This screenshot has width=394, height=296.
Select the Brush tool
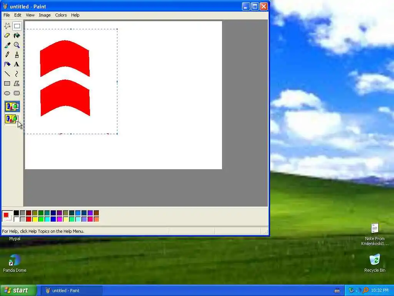click(x=17, y=55)
